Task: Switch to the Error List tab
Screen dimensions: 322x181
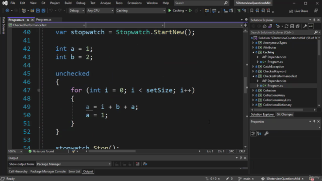Action: pyautogui.click(x=74, y=171)
